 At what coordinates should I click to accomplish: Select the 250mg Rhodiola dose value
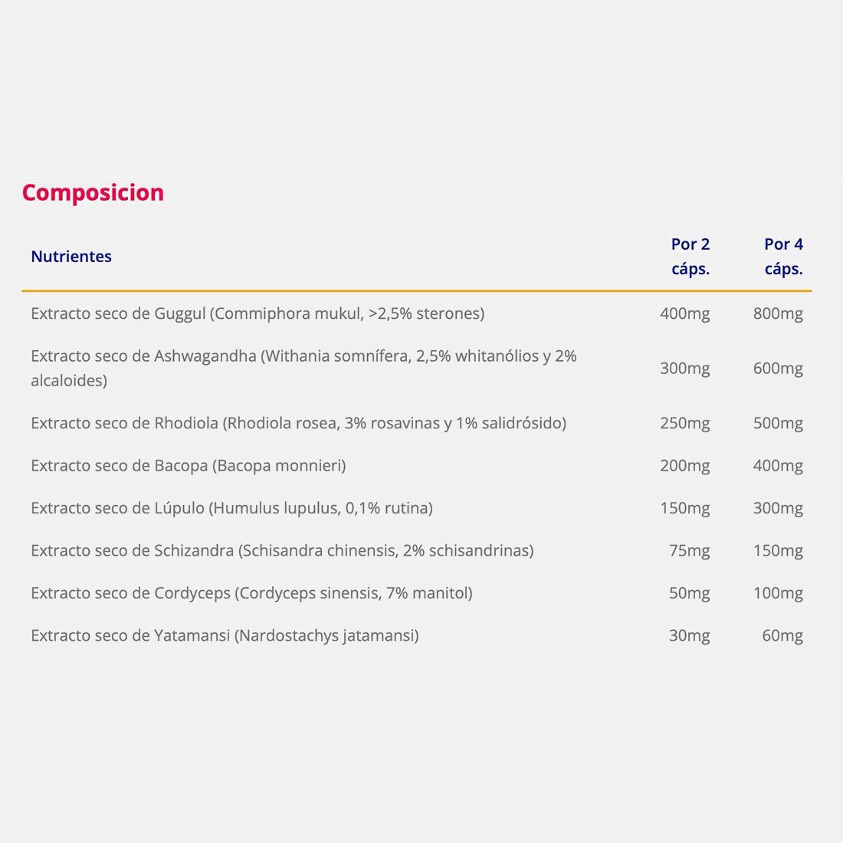(x=685, y=423)
